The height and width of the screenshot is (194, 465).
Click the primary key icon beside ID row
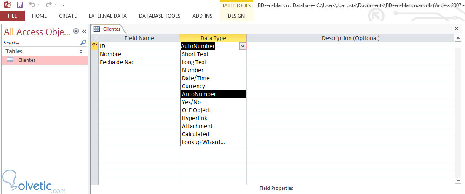(94, 45)
